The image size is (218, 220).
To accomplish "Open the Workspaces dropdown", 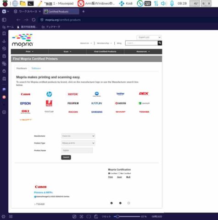I will (27, 11).
